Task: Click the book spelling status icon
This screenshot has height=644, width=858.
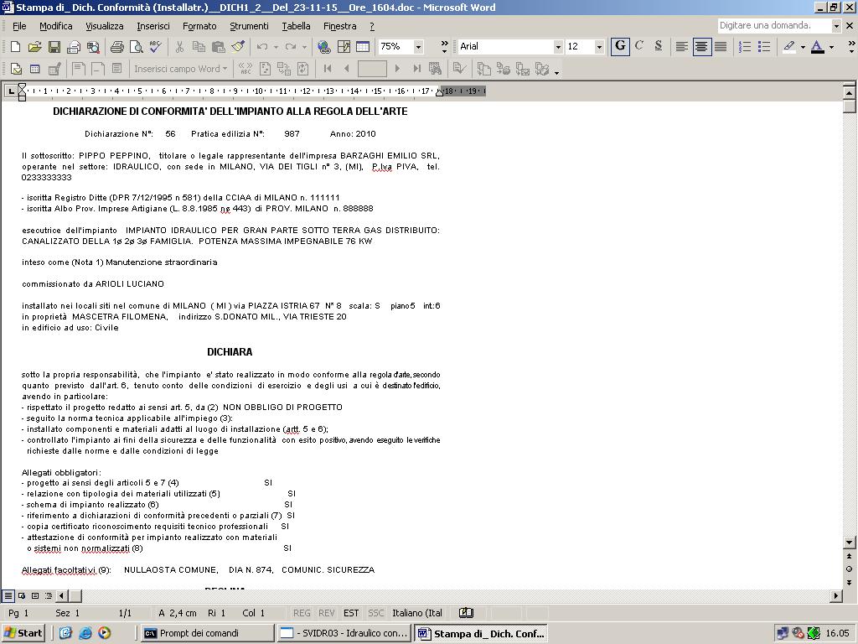Action: [x=466, y=613]
